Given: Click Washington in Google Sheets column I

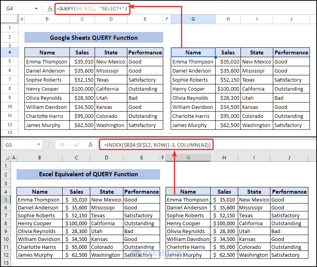Looking at the screenshot, I should click(x=256, y=125).
